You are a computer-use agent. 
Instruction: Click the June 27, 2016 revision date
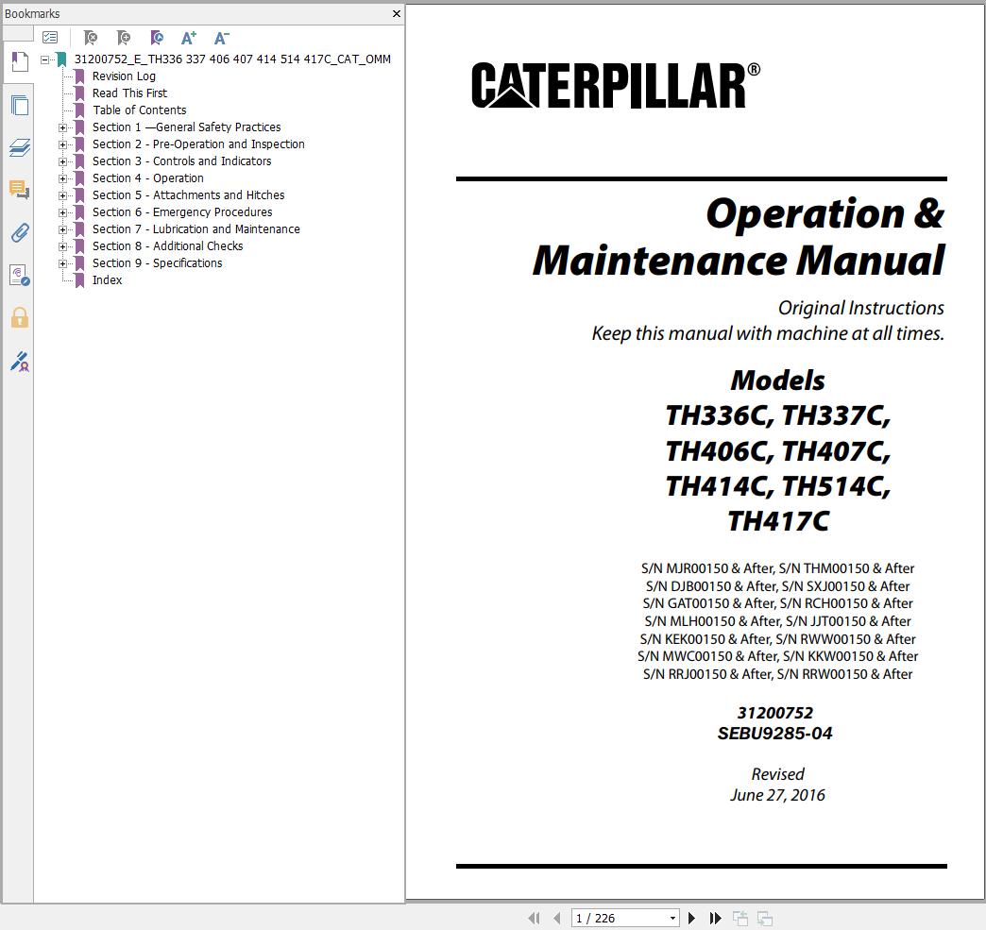click(x=777, y=795)
